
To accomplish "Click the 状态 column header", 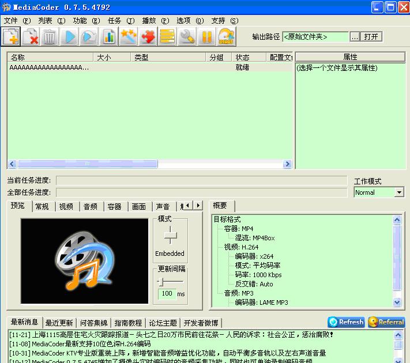I will point(249,57).
